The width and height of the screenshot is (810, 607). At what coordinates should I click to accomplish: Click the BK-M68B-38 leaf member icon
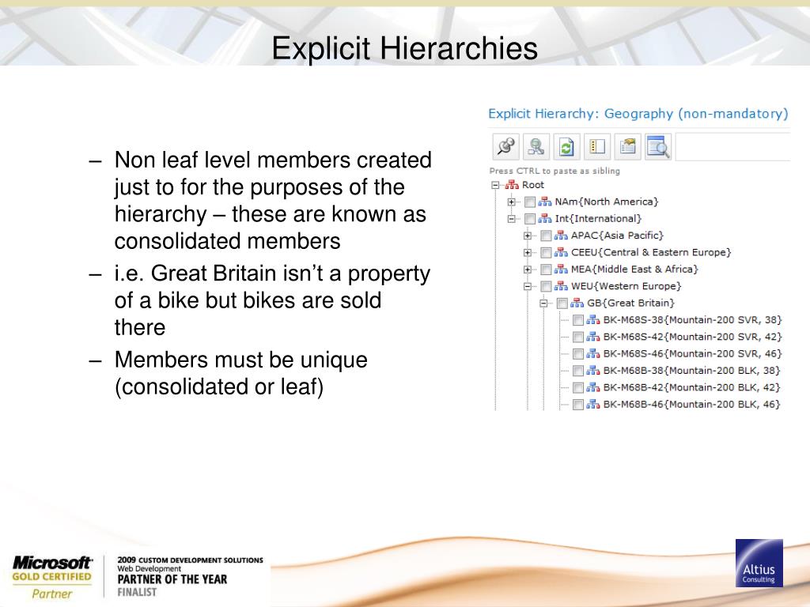point(593,371)
